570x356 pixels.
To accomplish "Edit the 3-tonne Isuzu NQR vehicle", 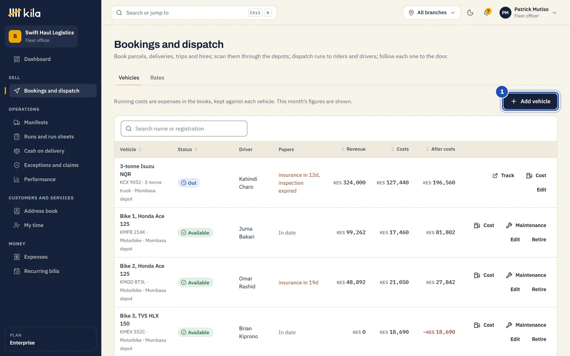I will pyautogui.click(x=541, y=190).
